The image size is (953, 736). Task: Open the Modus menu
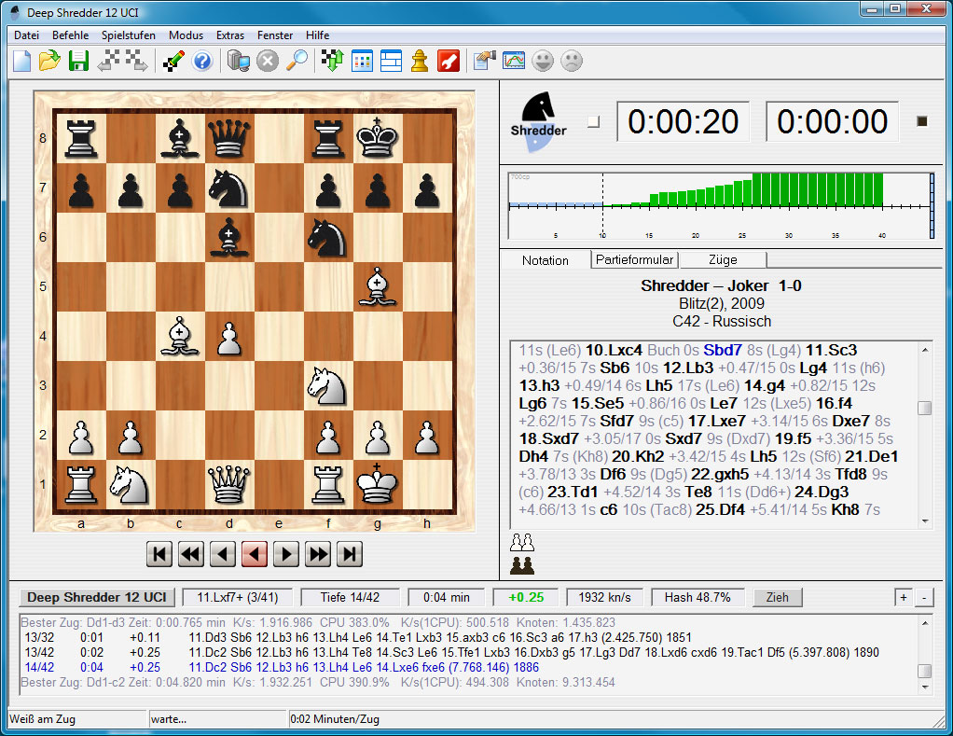click(186, 35)
